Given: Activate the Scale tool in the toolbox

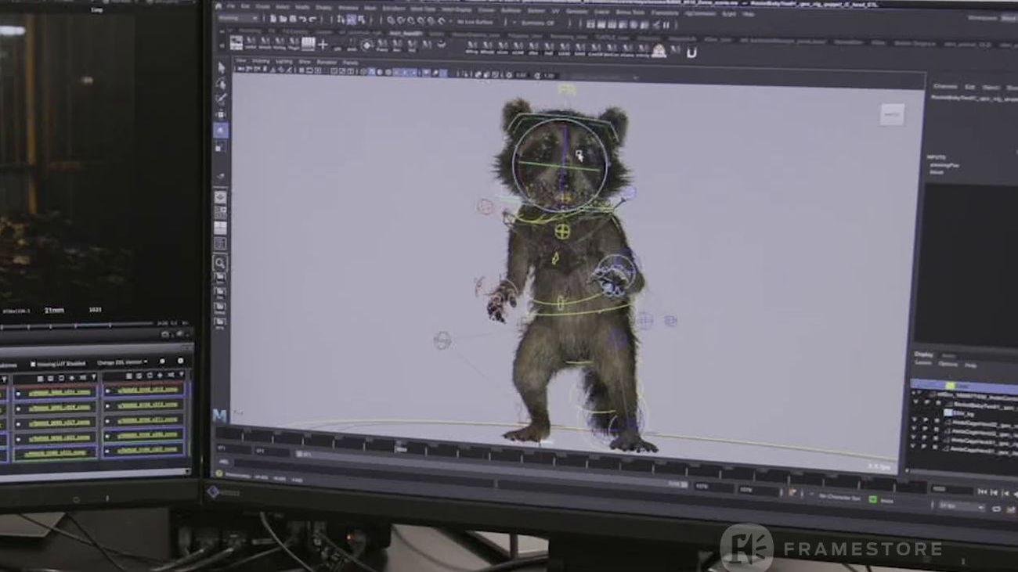Looking at the screenshot, I should pos(221,146).
